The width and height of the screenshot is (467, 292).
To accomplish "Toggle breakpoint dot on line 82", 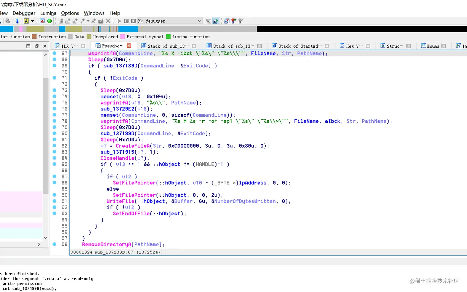I will pyautogui.click(x=54, y=146).
